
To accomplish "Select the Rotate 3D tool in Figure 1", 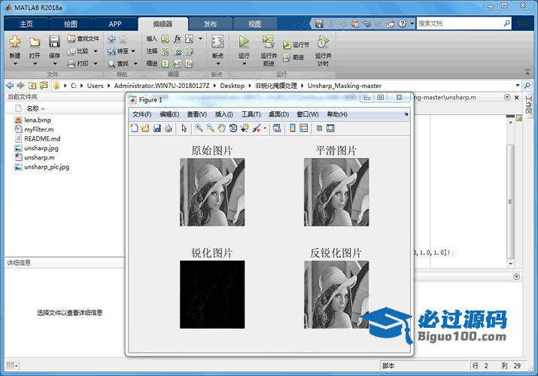I will (233, 128).
